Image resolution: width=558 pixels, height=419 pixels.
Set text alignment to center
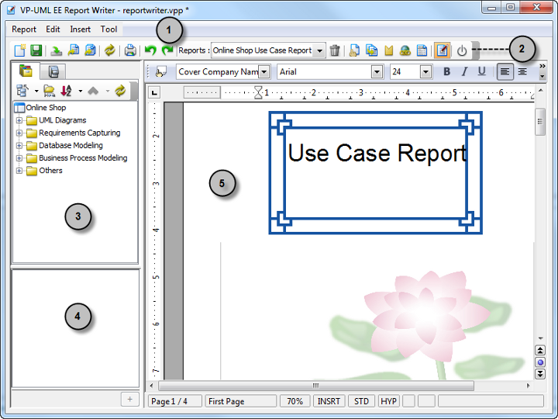pos(522,72)
